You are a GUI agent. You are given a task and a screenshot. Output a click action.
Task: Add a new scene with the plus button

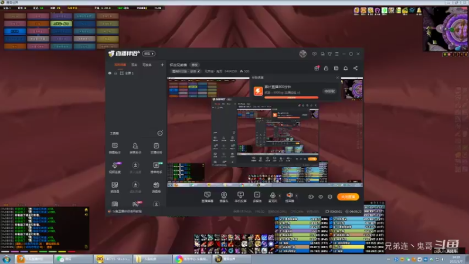pos(162,65)
